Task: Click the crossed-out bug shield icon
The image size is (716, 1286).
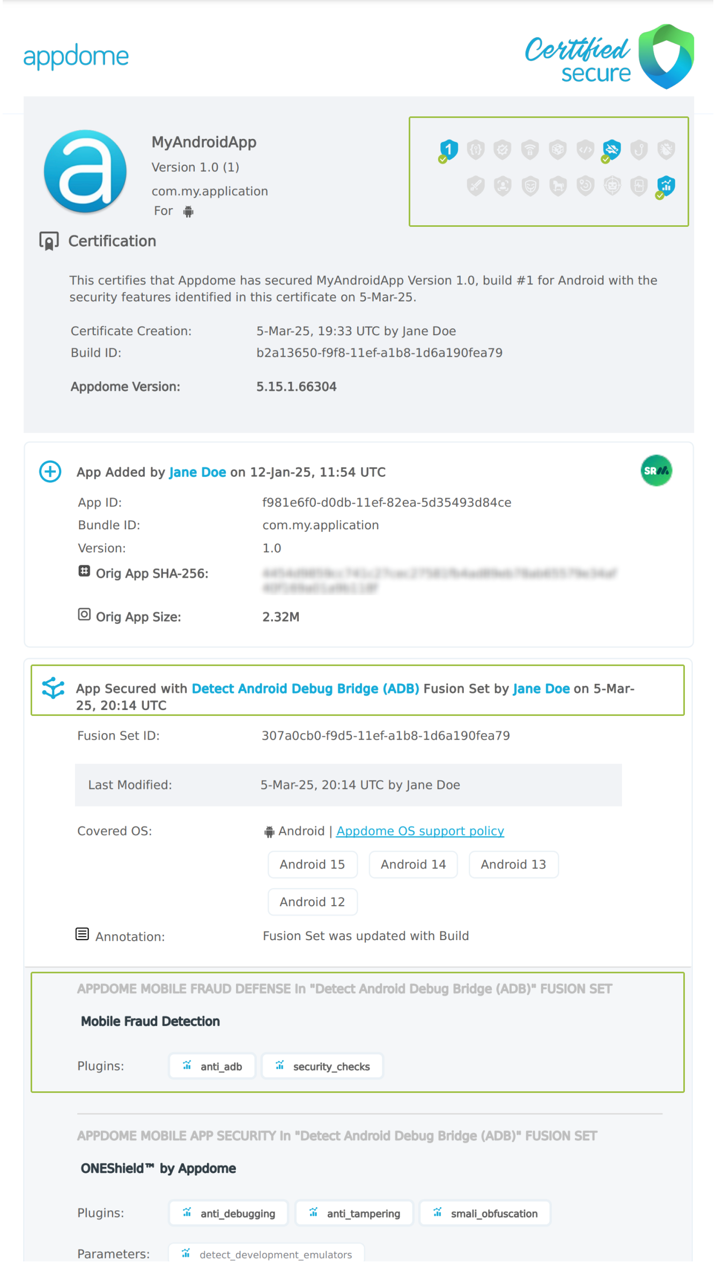Action: [666, 150]
